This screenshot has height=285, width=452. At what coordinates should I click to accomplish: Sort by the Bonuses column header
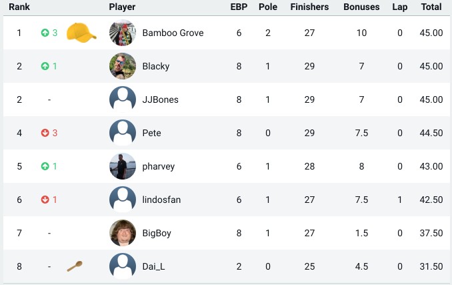tap(361, 7)
